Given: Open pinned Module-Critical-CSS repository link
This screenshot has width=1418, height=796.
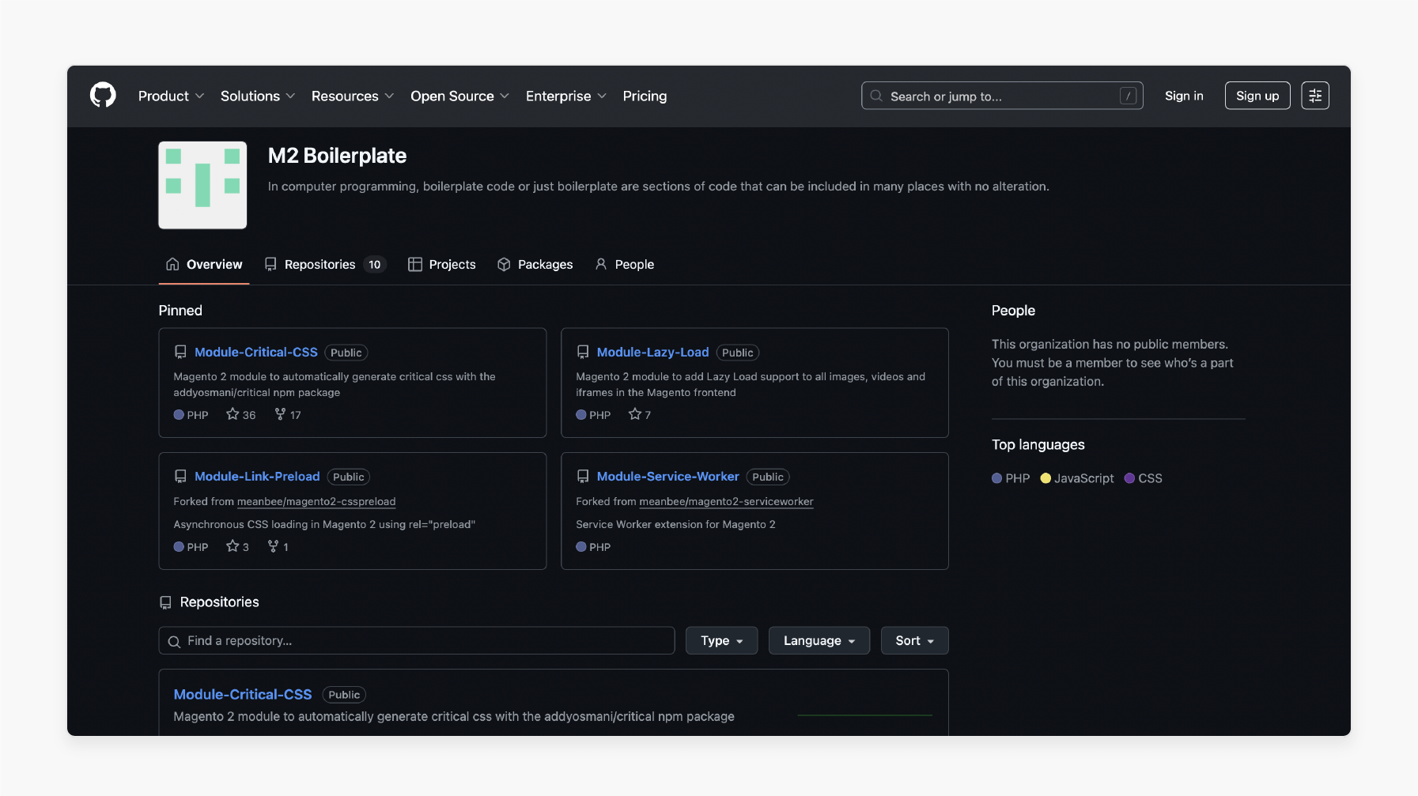Looking at the screenshot, I should (256, 352).
